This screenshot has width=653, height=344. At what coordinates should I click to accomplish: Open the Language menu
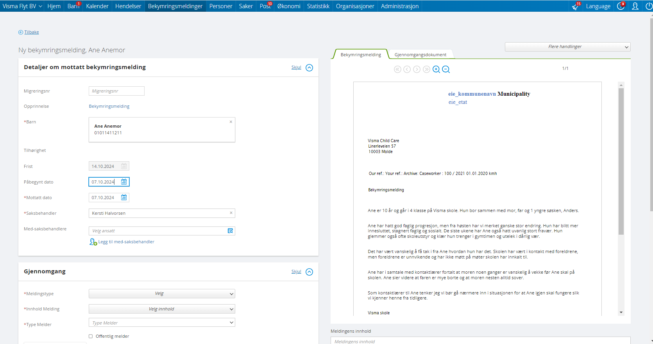coord(598,6)
